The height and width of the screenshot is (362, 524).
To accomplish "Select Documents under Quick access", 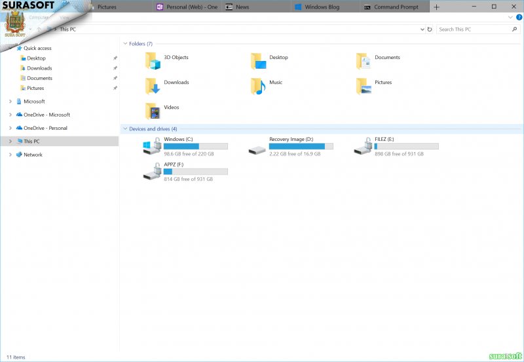I will (39, 78).
